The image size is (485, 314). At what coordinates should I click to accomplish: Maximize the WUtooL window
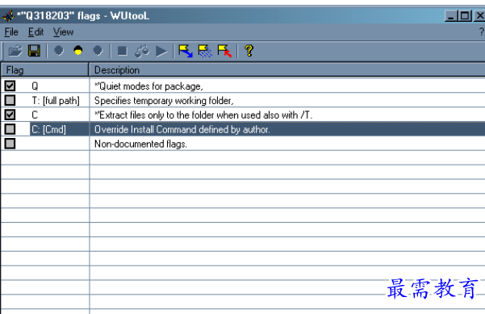[x=465, y=16]
